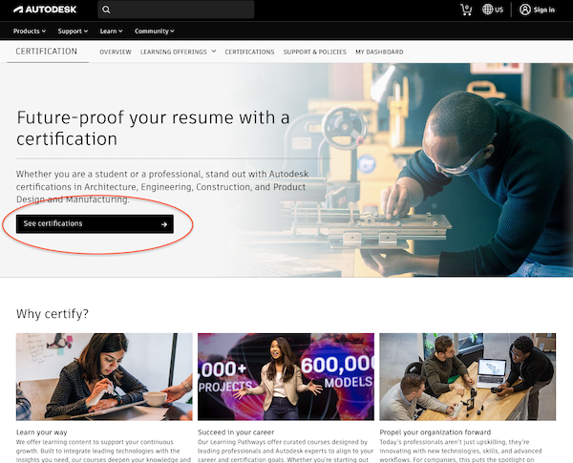Click the Learn your way heading
The width and height of the screenshot is (573, 463).
[x=42, y=432]
